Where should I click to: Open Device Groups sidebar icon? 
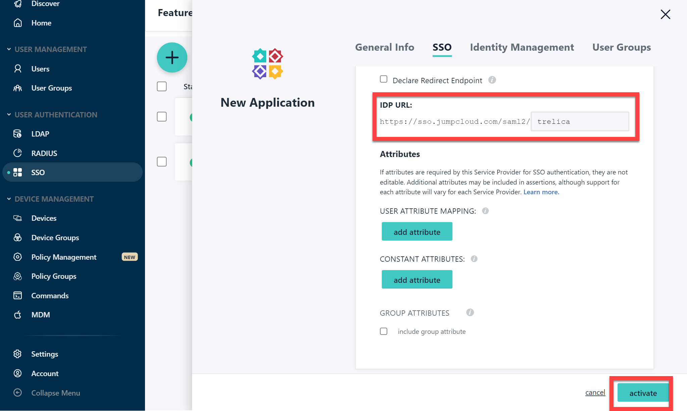click(x=18, y=238)
